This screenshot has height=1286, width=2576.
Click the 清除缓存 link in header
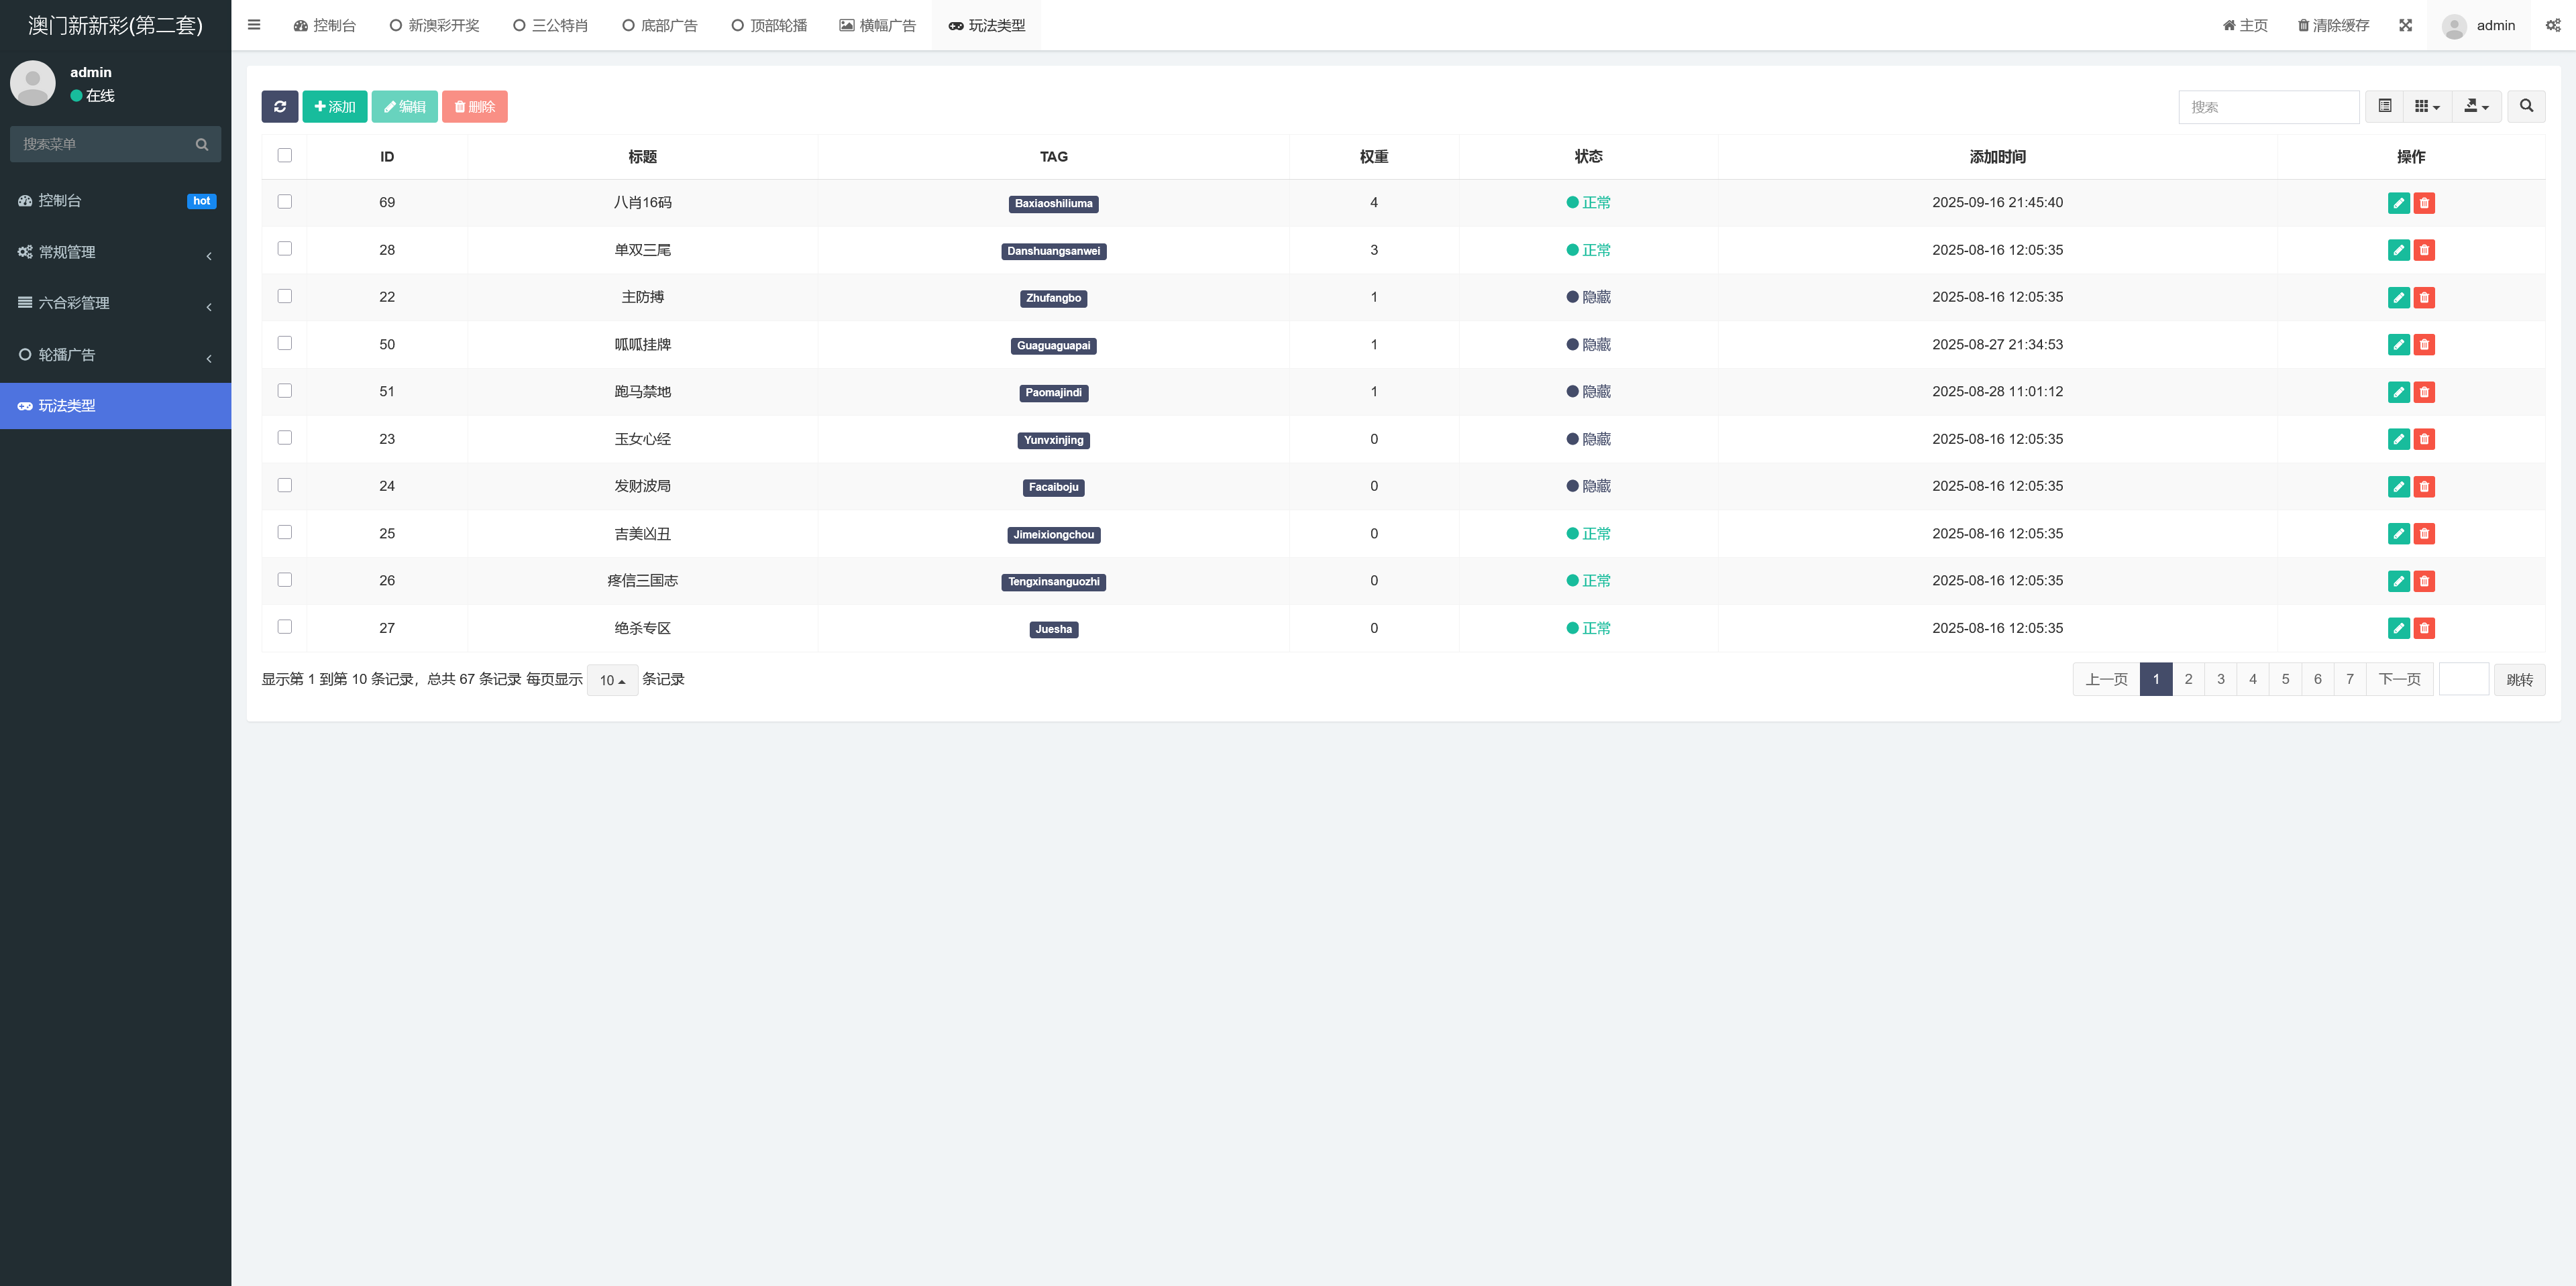pyautogui.click(x=2333, y=25)
